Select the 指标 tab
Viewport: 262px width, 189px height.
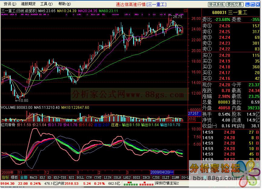click(5, 177)
